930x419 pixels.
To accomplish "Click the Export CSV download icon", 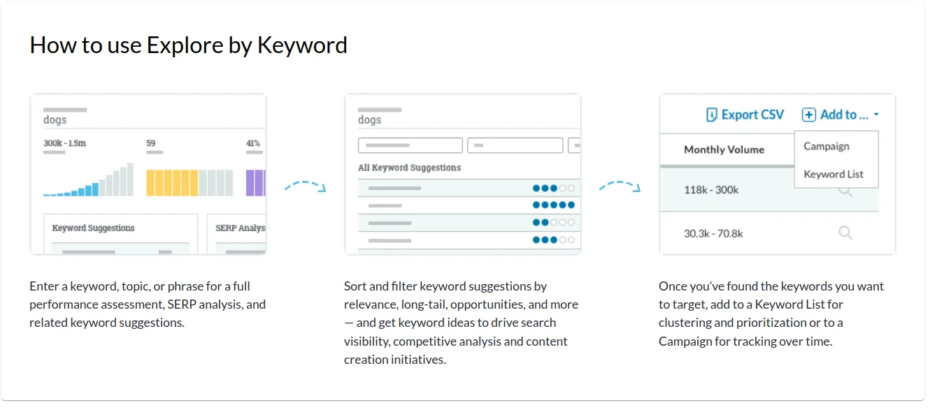I will [x=711, y=115].
